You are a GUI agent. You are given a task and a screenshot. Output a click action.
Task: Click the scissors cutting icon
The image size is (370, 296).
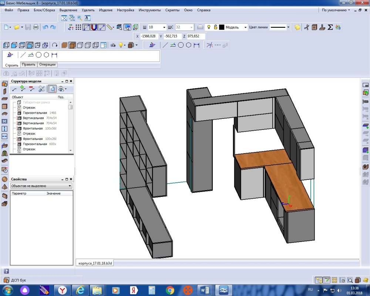(x=306, y=27)
